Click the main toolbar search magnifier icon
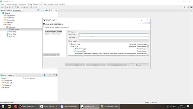The height and width of the screenshot is (109, 193). tap(36, 7)
